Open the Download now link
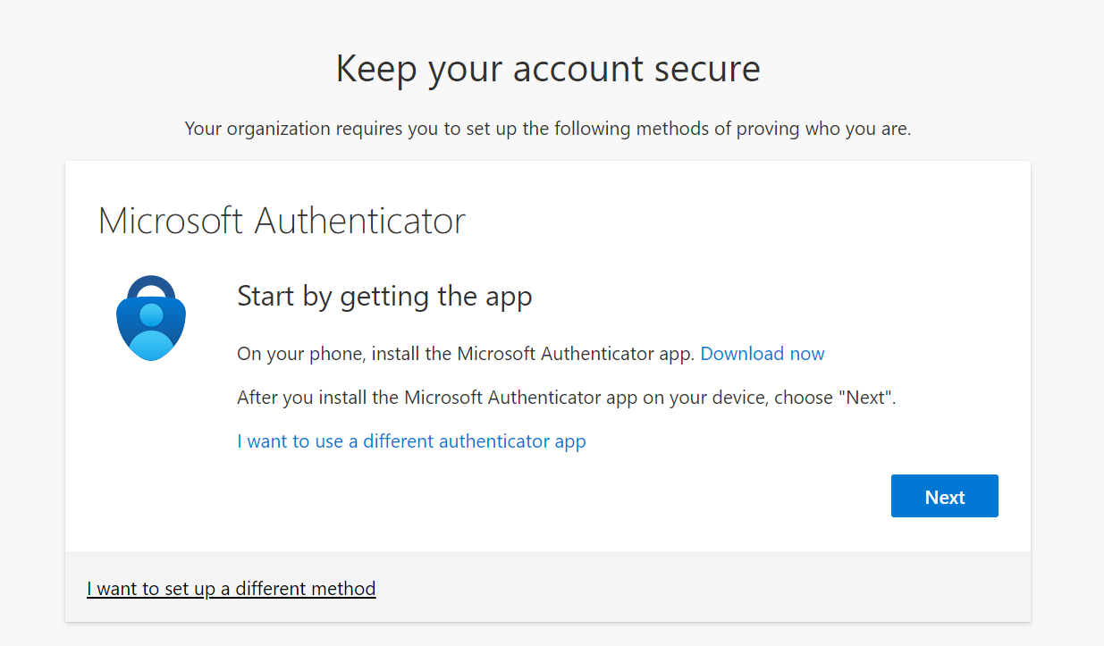Image resolution: width=1104 pixels, height=646 pixels. click(762, 354)
